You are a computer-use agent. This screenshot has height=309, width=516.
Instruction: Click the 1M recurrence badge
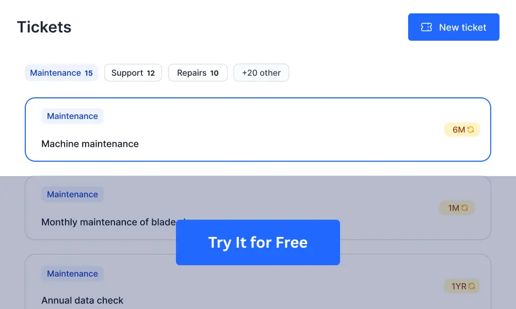click(x=457, y=208)
